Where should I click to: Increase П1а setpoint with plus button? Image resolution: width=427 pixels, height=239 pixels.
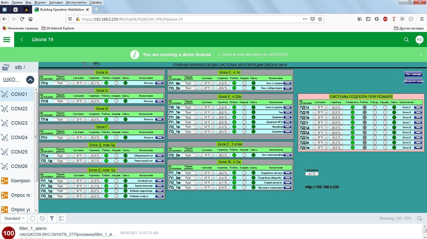coord(85,83)
